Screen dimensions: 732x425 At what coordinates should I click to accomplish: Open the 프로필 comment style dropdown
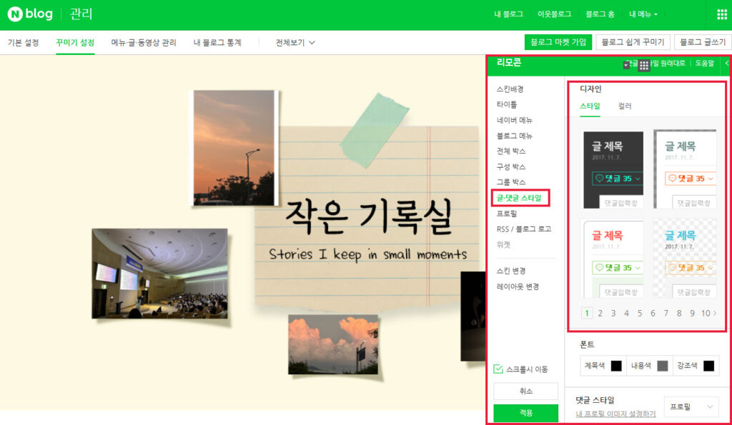click(691, 407)
